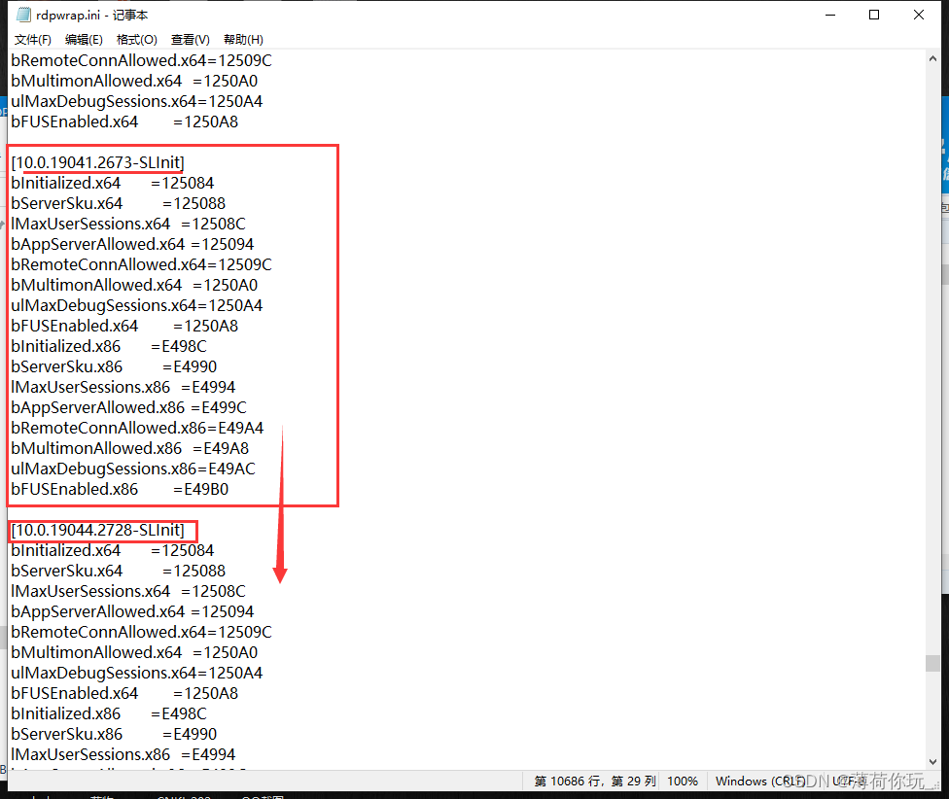Open the 查看(V) menu
This screenshot has width=949, height=799.
(x=190, y=40)
